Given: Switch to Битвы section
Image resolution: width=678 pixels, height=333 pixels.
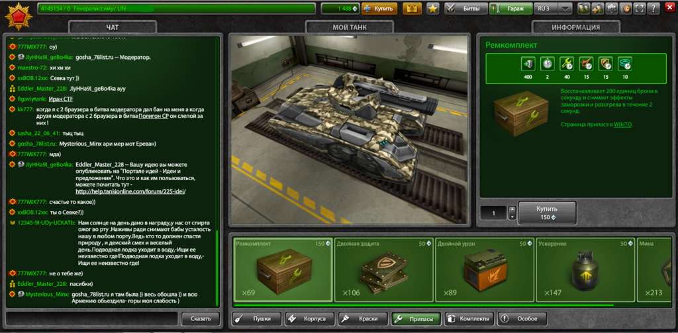Looking at the screenshot, I should [466, 8].
